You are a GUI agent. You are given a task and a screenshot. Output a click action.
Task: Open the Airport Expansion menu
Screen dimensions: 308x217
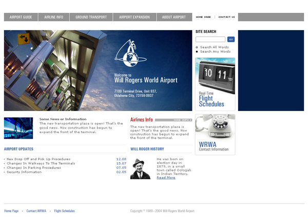point(134,17)
